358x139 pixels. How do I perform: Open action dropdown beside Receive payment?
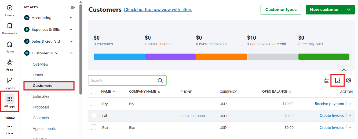[350, 104]
